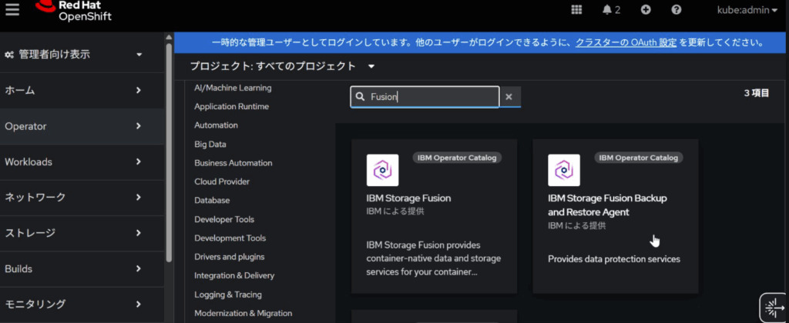Click the IBM Storage Fusion card logo
Screen dimensions: 789x323
click(382, 170)
